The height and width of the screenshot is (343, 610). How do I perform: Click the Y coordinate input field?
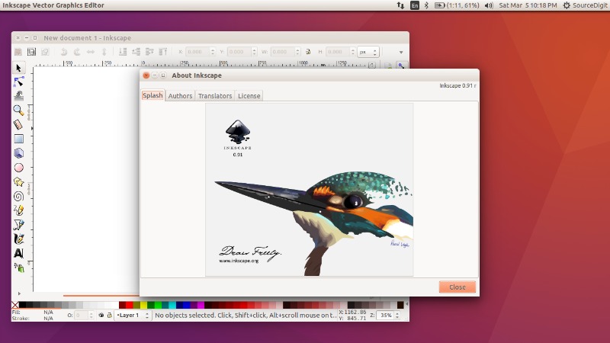(x=238, y=52)
